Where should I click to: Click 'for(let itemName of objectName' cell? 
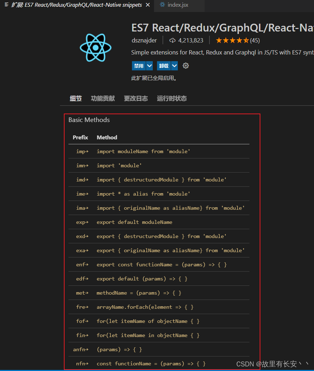[x=148, y=321]
